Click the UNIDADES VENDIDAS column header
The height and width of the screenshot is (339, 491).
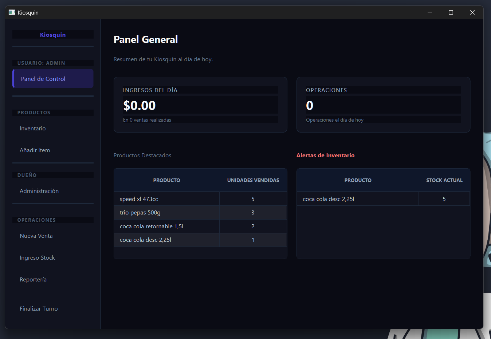(253, 180)
